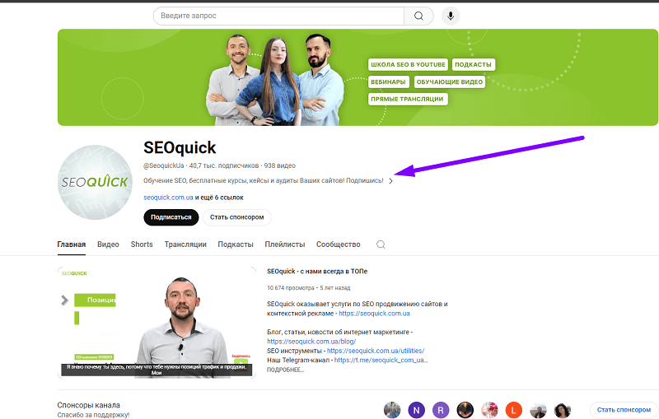
Task: Open video title 'SEOquick - с нами всегда в ТОПе'
Action: (x=317, y=271)
